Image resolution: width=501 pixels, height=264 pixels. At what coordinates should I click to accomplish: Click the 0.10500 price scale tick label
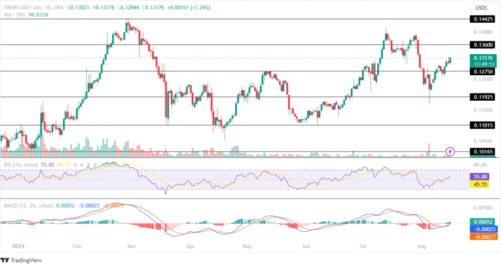[483, 141]
